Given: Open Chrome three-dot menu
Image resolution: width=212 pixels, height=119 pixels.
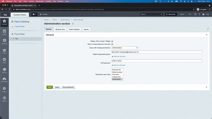Looking at the screenshot, I should [210, 10].
